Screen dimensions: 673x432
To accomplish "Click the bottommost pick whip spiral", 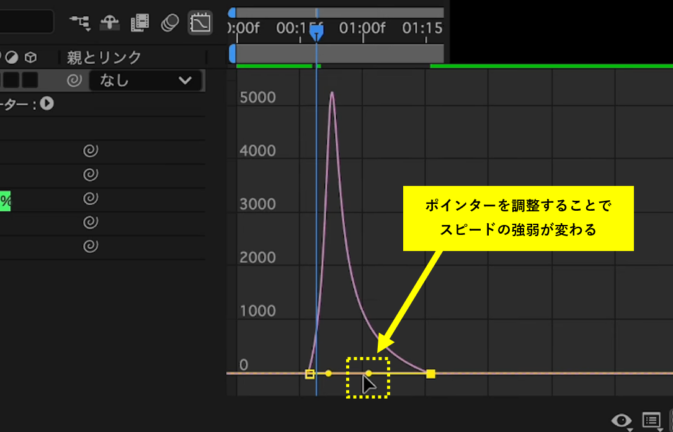I will [91, 245].
